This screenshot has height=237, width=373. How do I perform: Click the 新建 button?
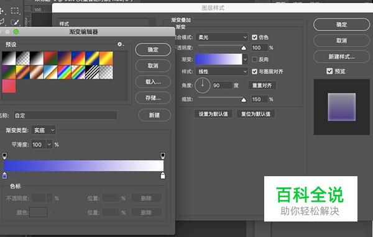click(x=155, y=115)
